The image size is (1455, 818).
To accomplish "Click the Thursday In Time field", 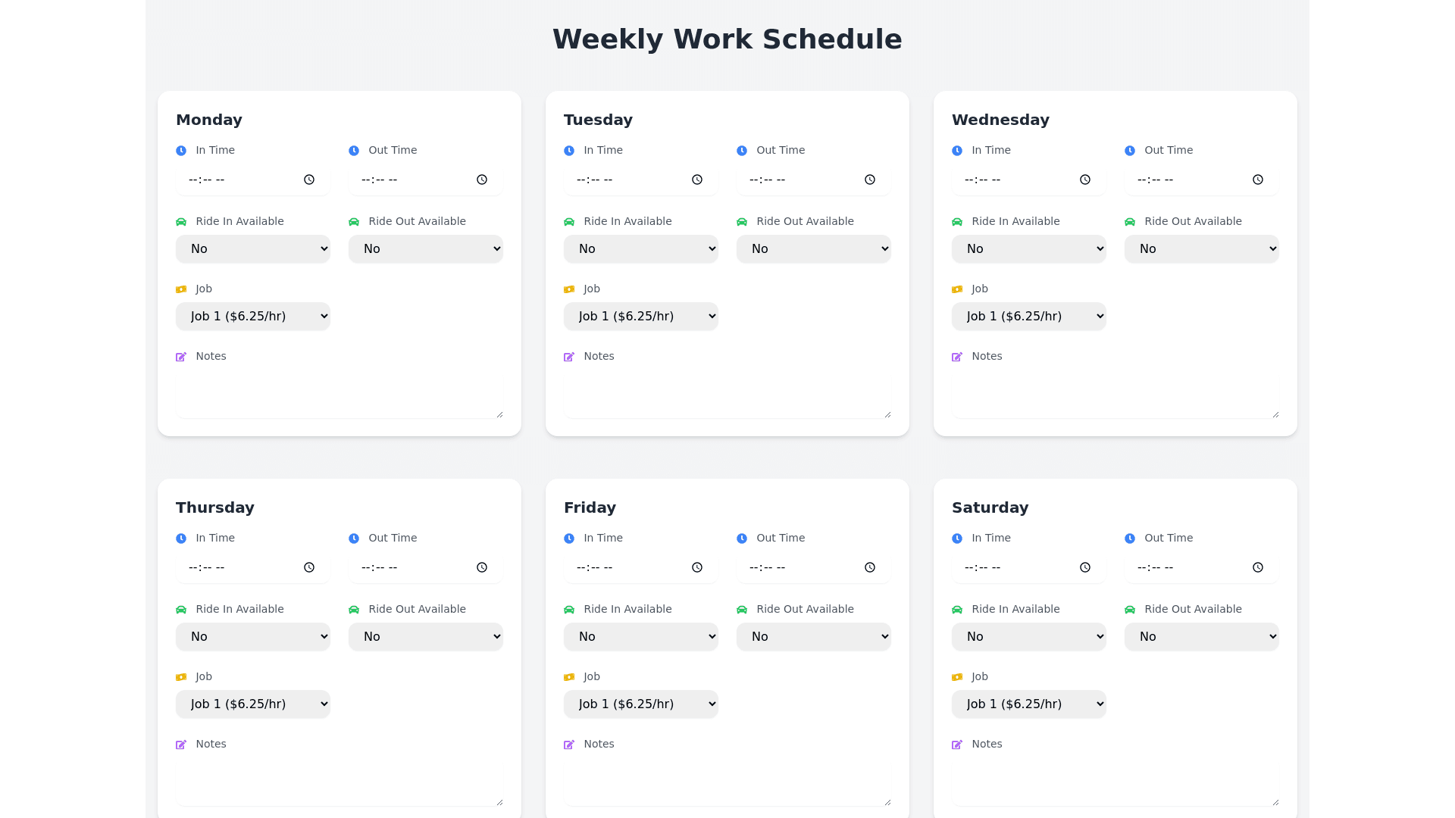I will tap(242, 567).
